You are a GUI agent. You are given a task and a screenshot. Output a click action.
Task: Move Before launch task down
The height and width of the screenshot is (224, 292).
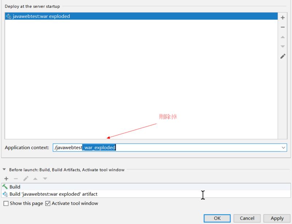coord(45,178)
